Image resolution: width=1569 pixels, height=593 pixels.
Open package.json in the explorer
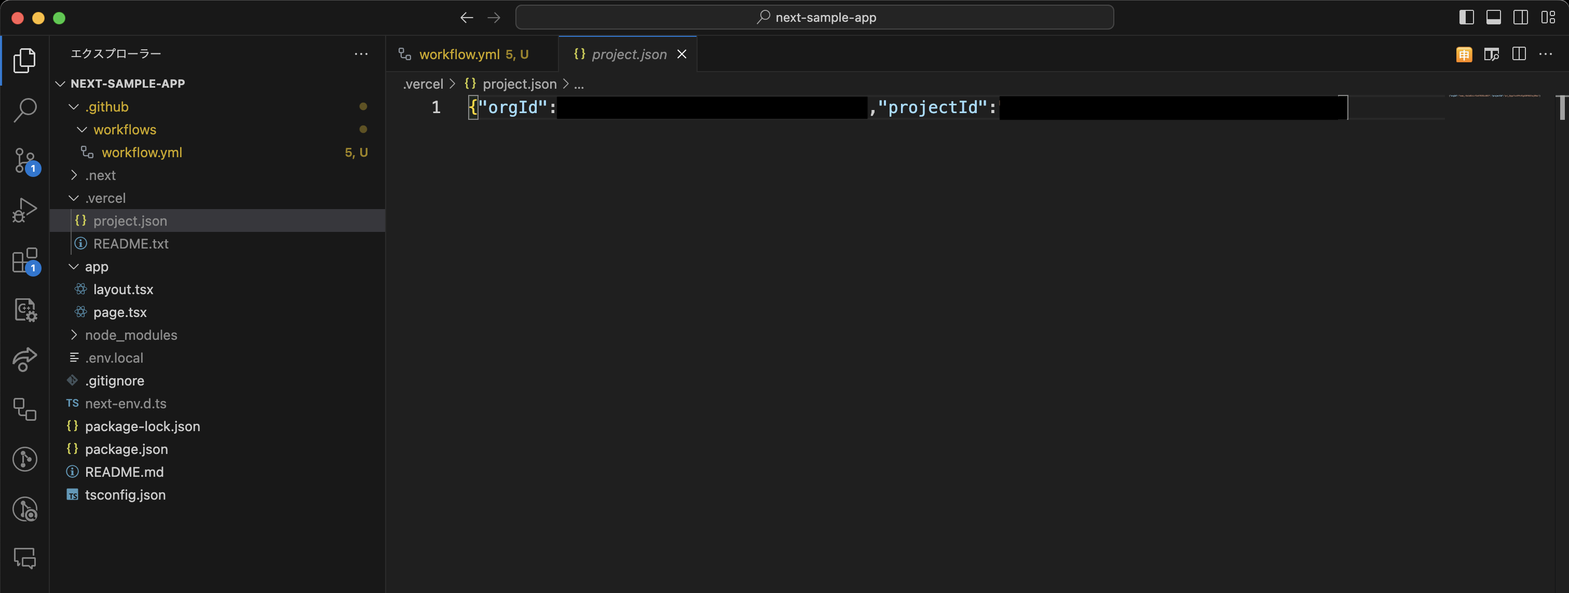click(x=126, y=449)
